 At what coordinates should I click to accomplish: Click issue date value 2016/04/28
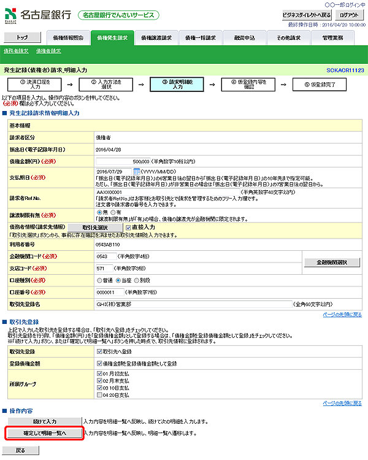[x=109, y=150]
